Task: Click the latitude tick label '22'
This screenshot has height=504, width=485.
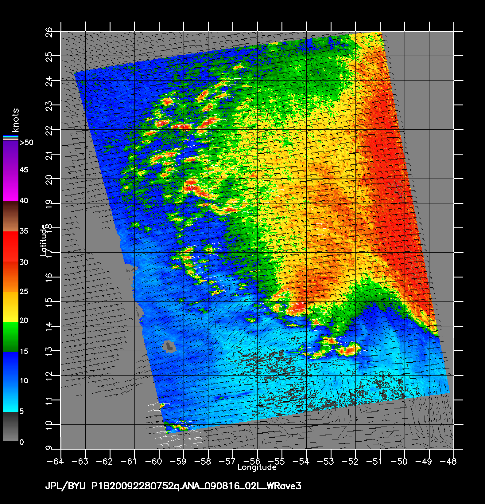Action: (x=49, y=130)
